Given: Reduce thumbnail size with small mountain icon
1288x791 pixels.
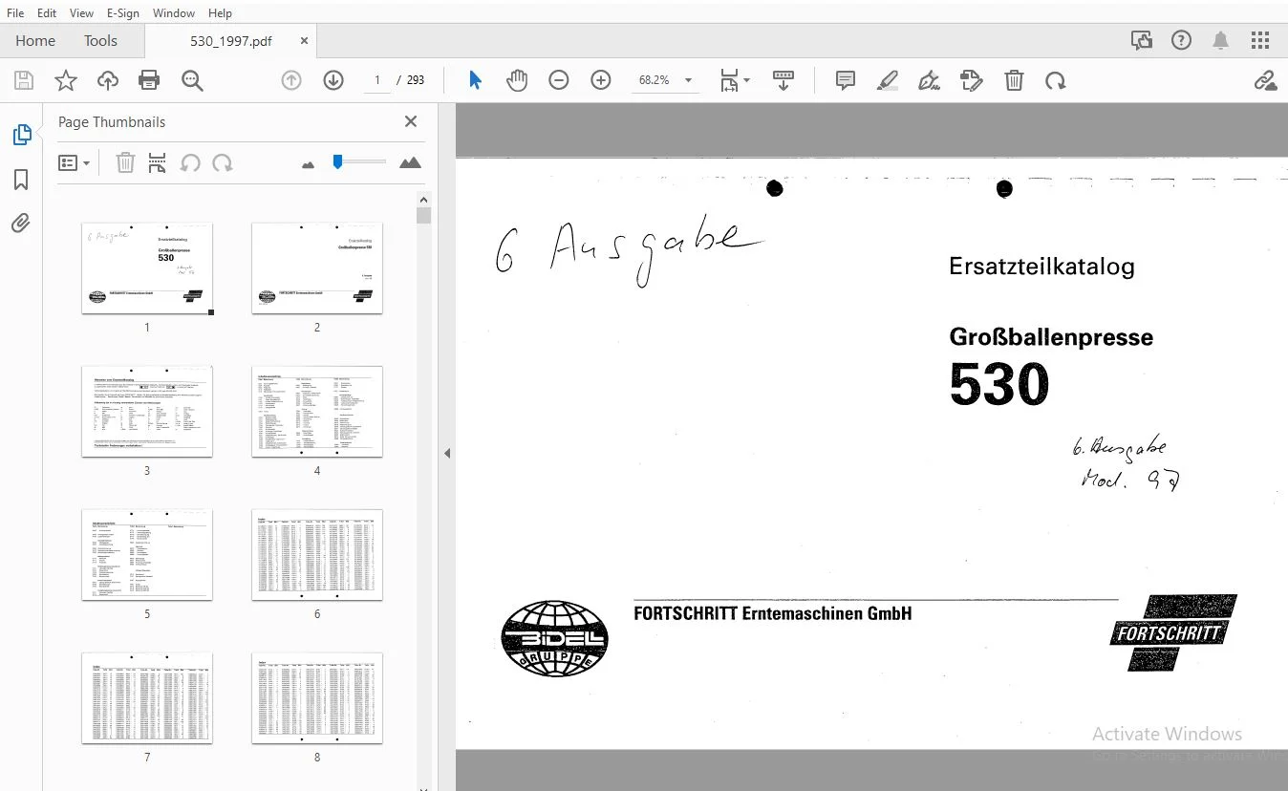Looking at the screenshot, I should tap(308, 164).
